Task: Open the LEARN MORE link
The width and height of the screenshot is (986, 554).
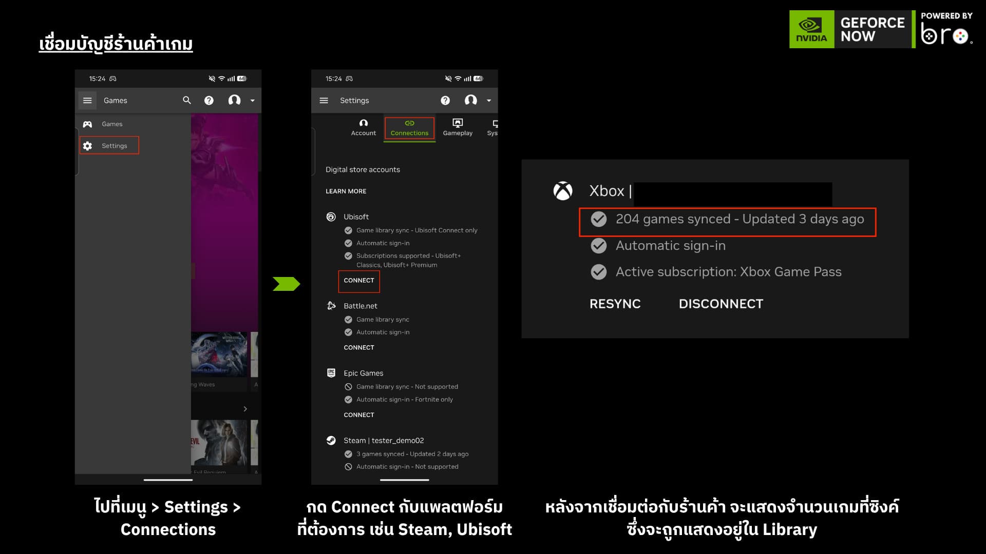Action: click(346, 191)
